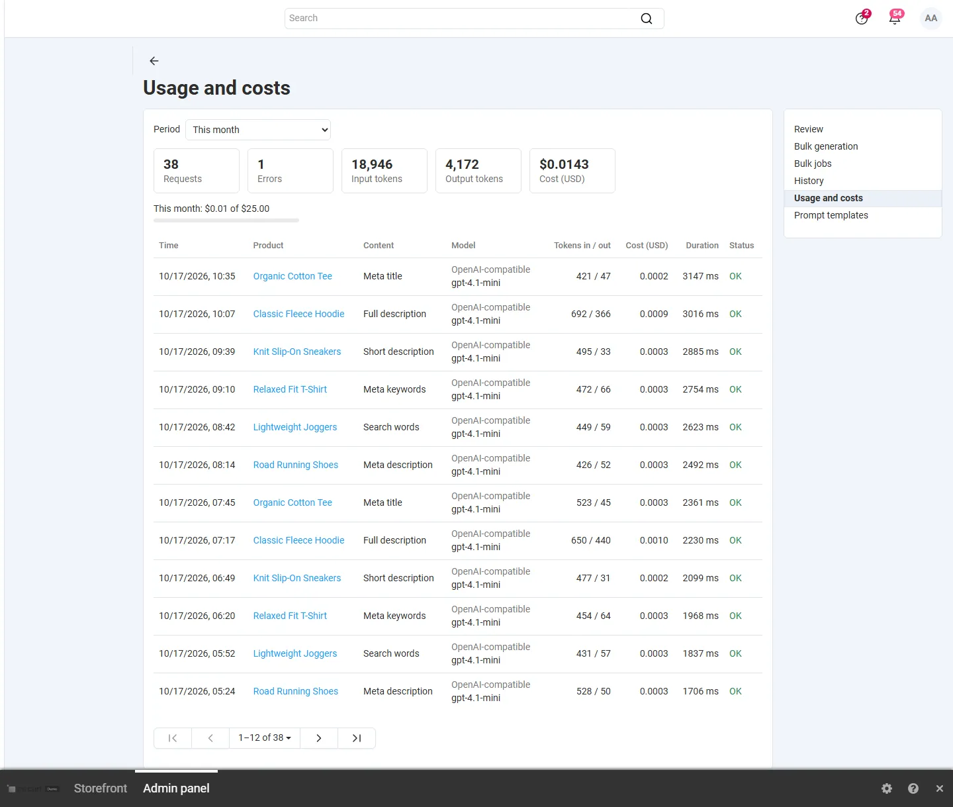
Task: Click the 18,946 Input tokens card
Action: pos(385,171)
